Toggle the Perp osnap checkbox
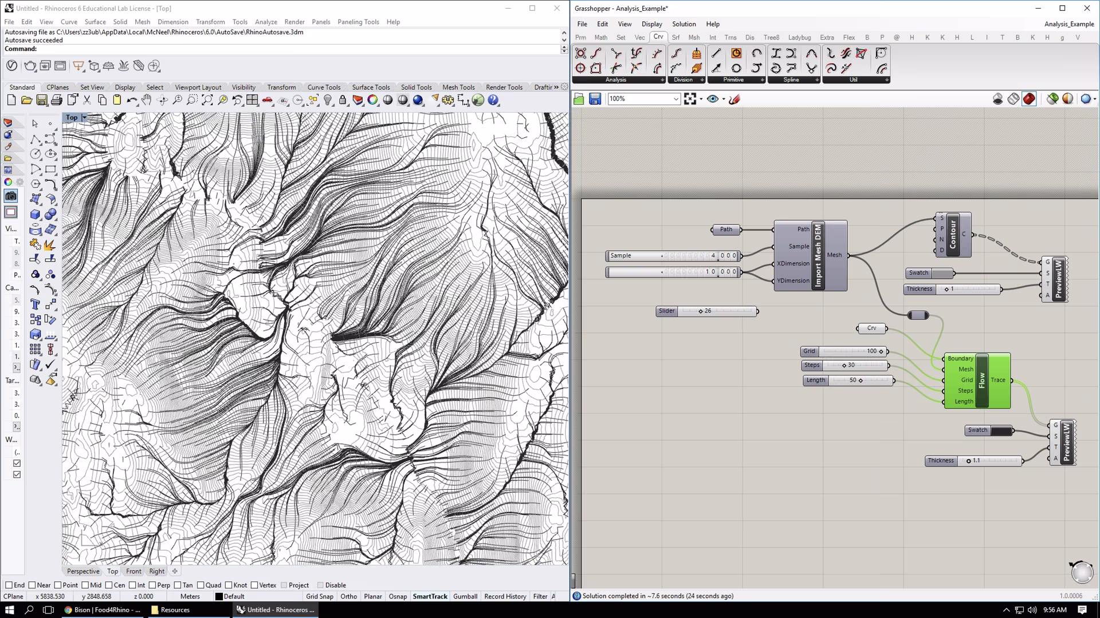1100x618 pixels. tap(152, 585)
